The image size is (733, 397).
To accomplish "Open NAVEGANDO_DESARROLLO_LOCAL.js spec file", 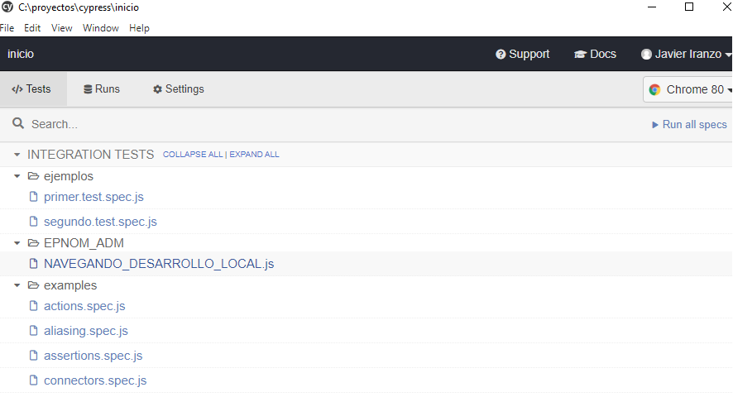I will coord(159,264).
